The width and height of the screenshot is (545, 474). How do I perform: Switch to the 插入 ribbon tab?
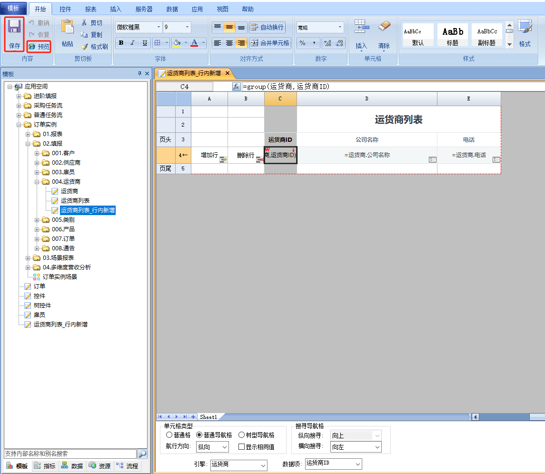click(x=116, y=9)
